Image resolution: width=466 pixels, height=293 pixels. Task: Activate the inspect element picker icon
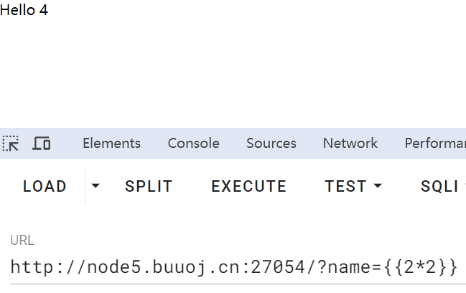(11, 144)
